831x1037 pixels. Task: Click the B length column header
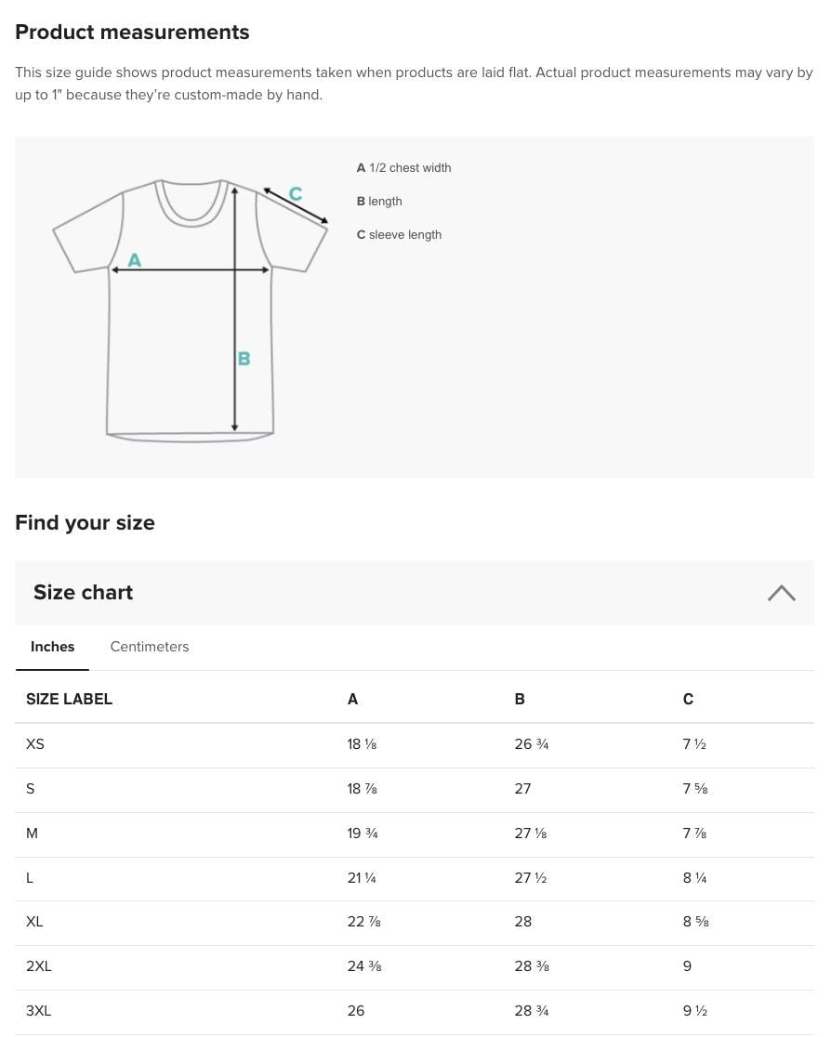tap(520, 699)
